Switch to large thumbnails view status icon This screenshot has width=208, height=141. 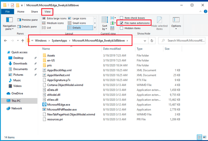point(205,137)
